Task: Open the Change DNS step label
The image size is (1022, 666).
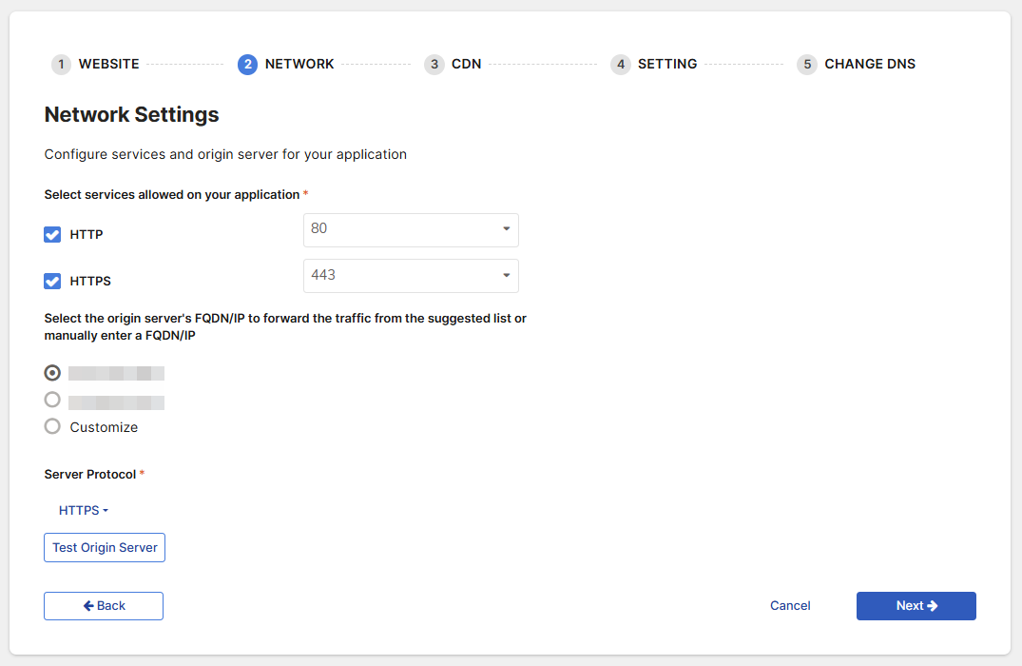Action: point(870,65)
